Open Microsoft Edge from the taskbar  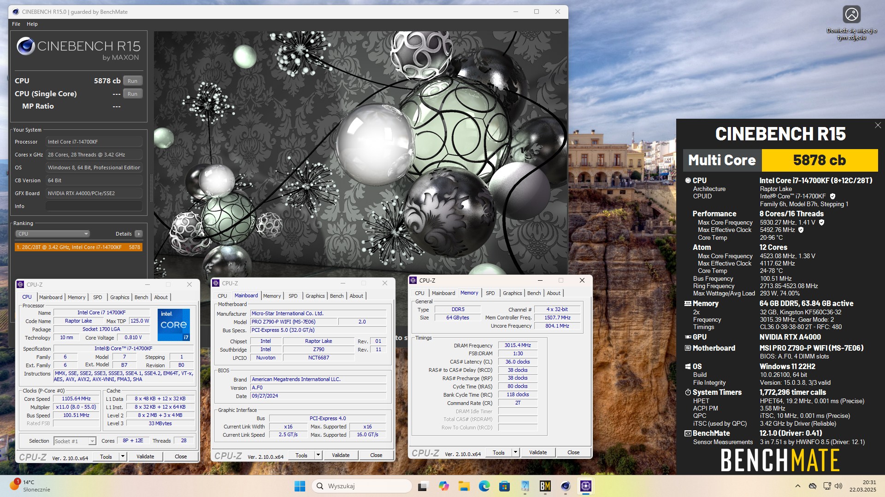tap(484, 486)
